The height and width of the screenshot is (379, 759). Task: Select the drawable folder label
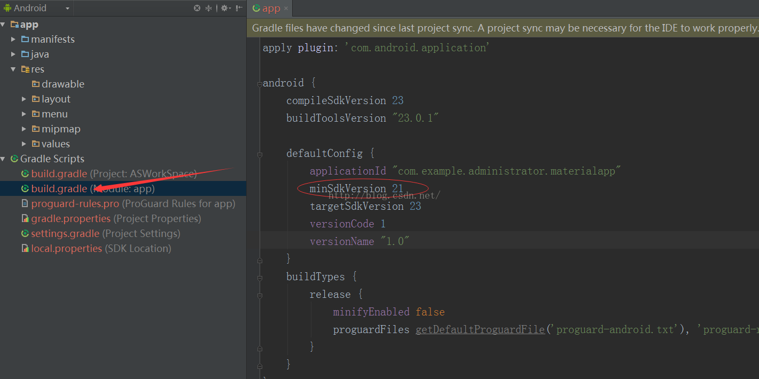pos(63,84)
